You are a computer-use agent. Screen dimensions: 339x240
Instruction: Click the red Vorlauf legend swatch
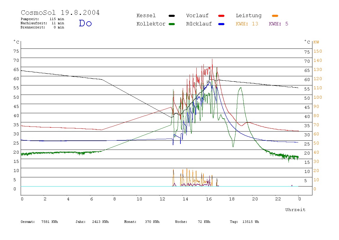click(x=221, y=16)
